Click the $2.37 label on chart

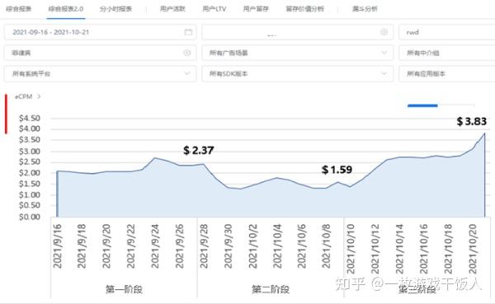coord(199,150)
